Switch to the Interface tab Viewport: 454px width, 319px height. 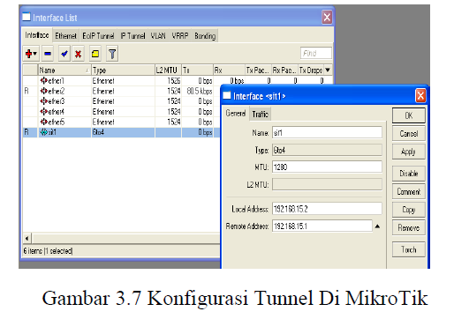(37, 35)
